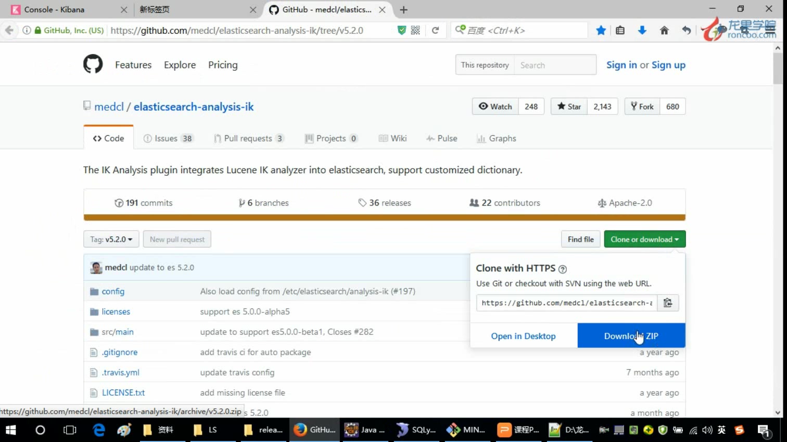The image size is (787, 442).
Task: Click the Clone with HTTPS help icon
Action: pyautogui.click(x=562, y=269)
